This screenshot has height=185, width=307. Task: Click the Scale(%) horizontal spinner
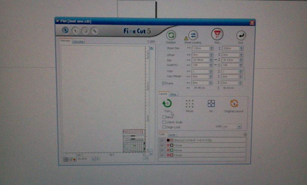211,65
